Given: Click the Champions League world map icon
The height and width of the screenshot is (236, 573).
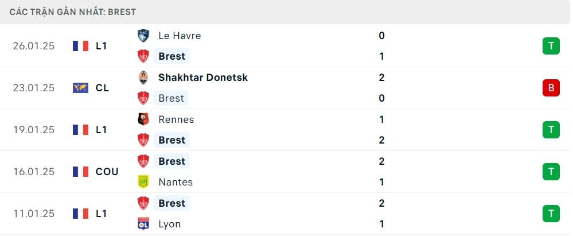Looking at the screenshot, I should tap(80, 88).
